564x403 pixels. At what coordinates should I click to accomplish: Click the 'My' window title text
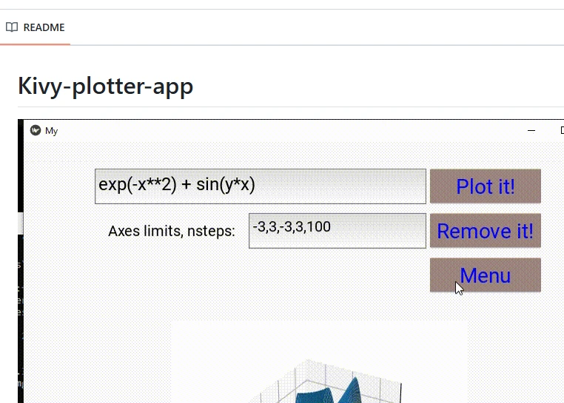(x=51, y=131)
